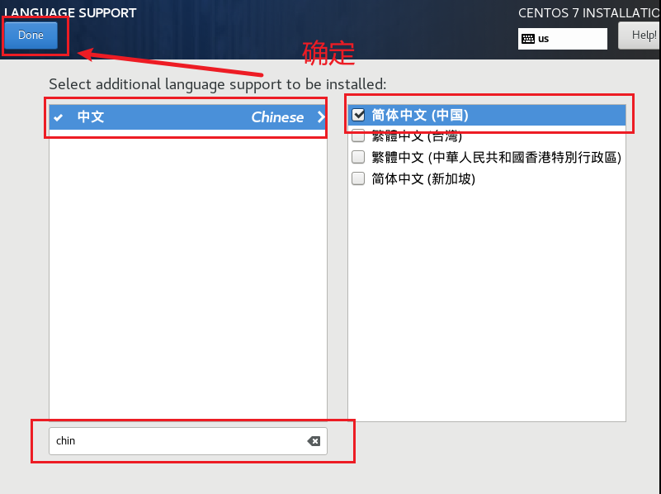The height and width of the screenshot is (494, 661).
Task: Select the us keyboard layout indicator
Action: 562,39
